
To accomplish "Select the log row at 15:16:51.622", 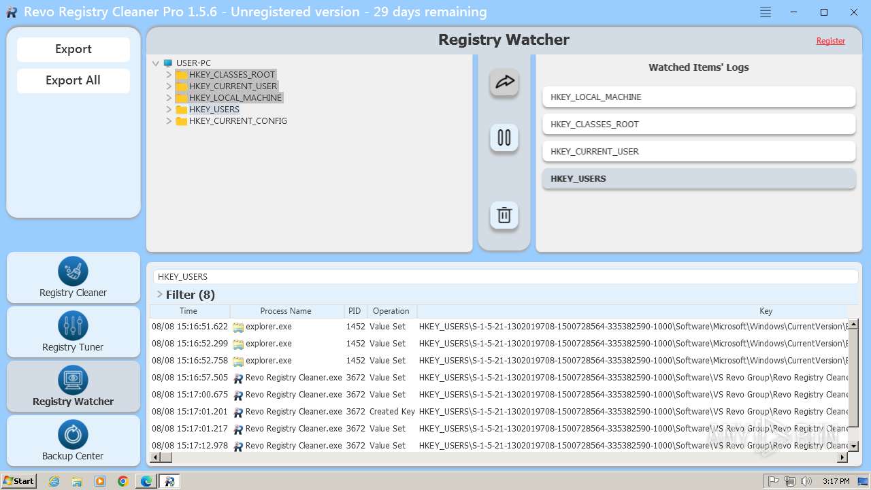I will click(499, 327).
